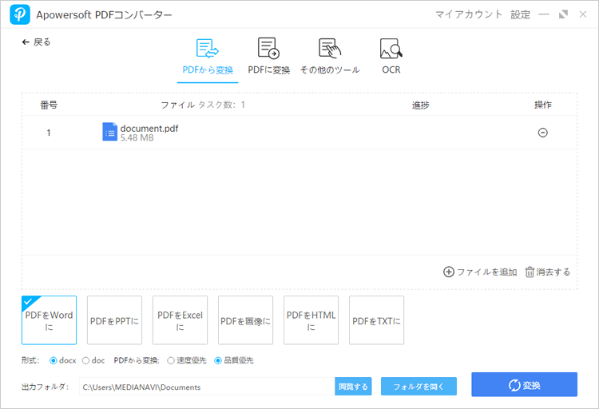Close the converter window
Image resolution: width=599 pixels, height=409 pixels.
(x=583, y=14)
